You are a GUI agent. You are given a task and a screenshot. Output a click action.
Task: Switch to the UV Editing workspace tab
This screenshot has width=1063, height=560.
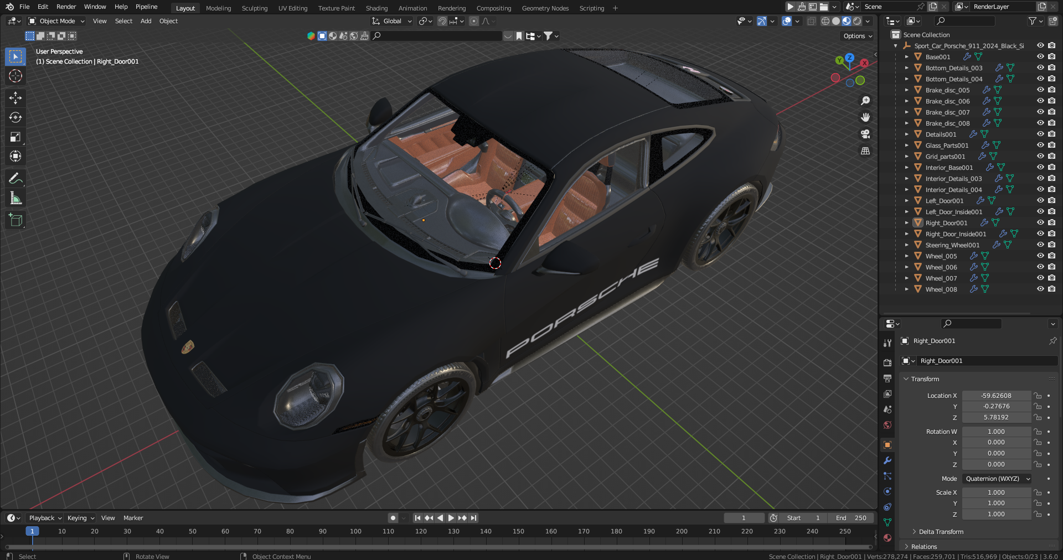(293, 8)
